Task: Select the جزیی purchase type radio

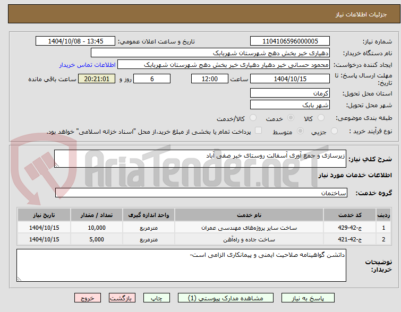Action: pos(334,131)
